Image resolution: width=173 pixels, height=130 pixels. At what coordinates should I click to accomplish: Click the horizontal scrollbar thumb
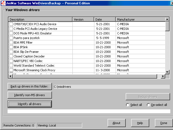click(85, 76)
